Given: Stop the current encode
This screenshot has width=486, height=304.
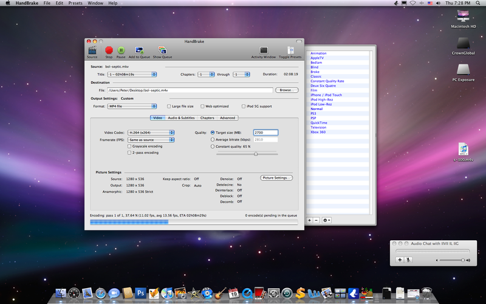Looking at the screenshot, I should pyautogui.click(x=109, y=50).
